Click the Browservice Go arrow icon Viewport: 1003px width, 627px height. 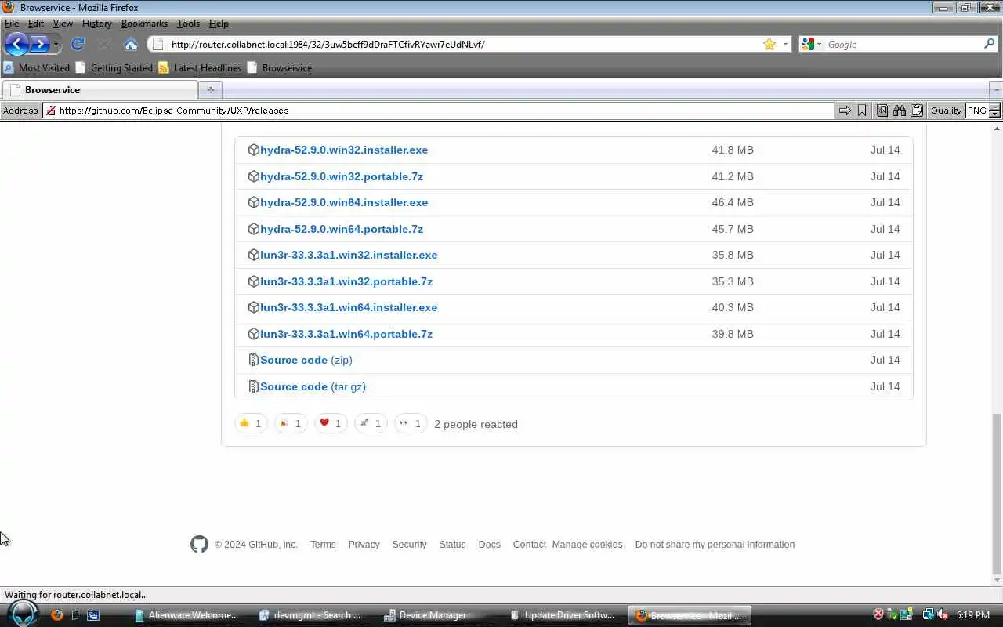tap(845, 111)
